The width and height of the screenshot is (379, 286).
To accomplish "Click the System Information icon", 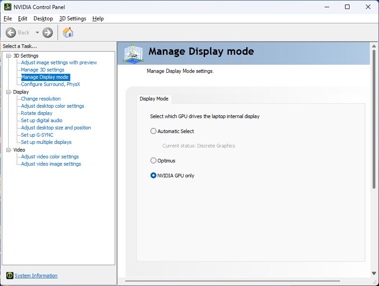I will coord(10,276).
